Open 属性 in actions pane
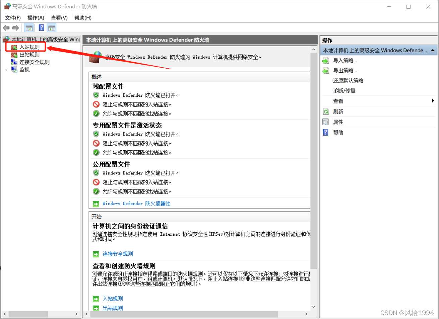Screen dimensions: 439x319 pyautogui.click(x=338, y=122)
